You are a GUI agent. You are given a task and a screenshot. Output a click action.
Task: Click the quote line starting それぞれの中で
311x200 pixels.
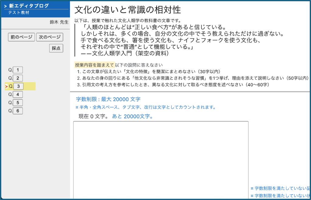tap(137, 47)
